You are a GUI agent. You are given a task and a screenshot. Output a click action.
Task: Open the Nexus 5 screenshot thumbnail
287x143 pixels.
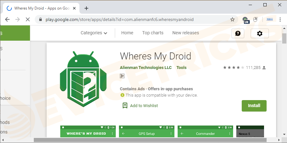(x=250, y=131)
